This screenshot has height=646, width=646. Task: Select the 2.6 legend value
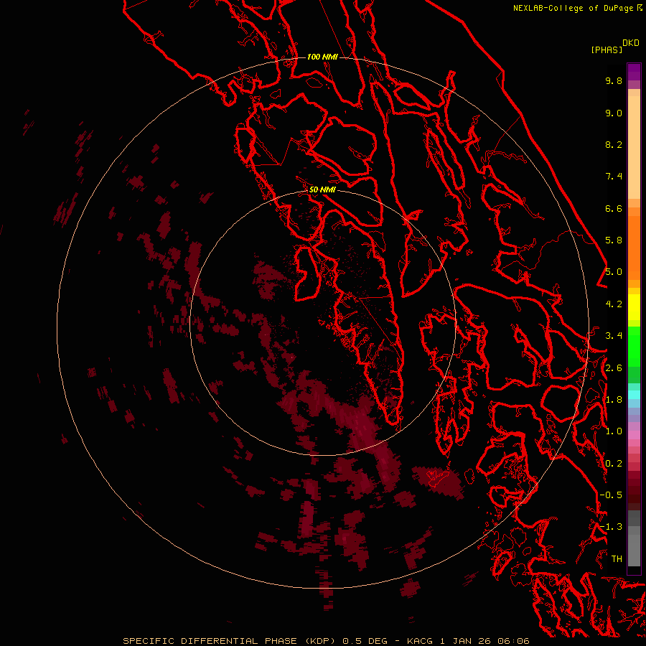(x=614, y=368)
